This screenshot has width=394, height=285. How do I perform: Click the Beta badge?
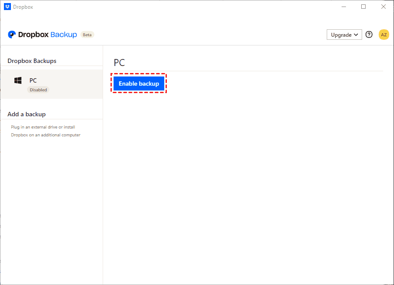coord(87,35)
